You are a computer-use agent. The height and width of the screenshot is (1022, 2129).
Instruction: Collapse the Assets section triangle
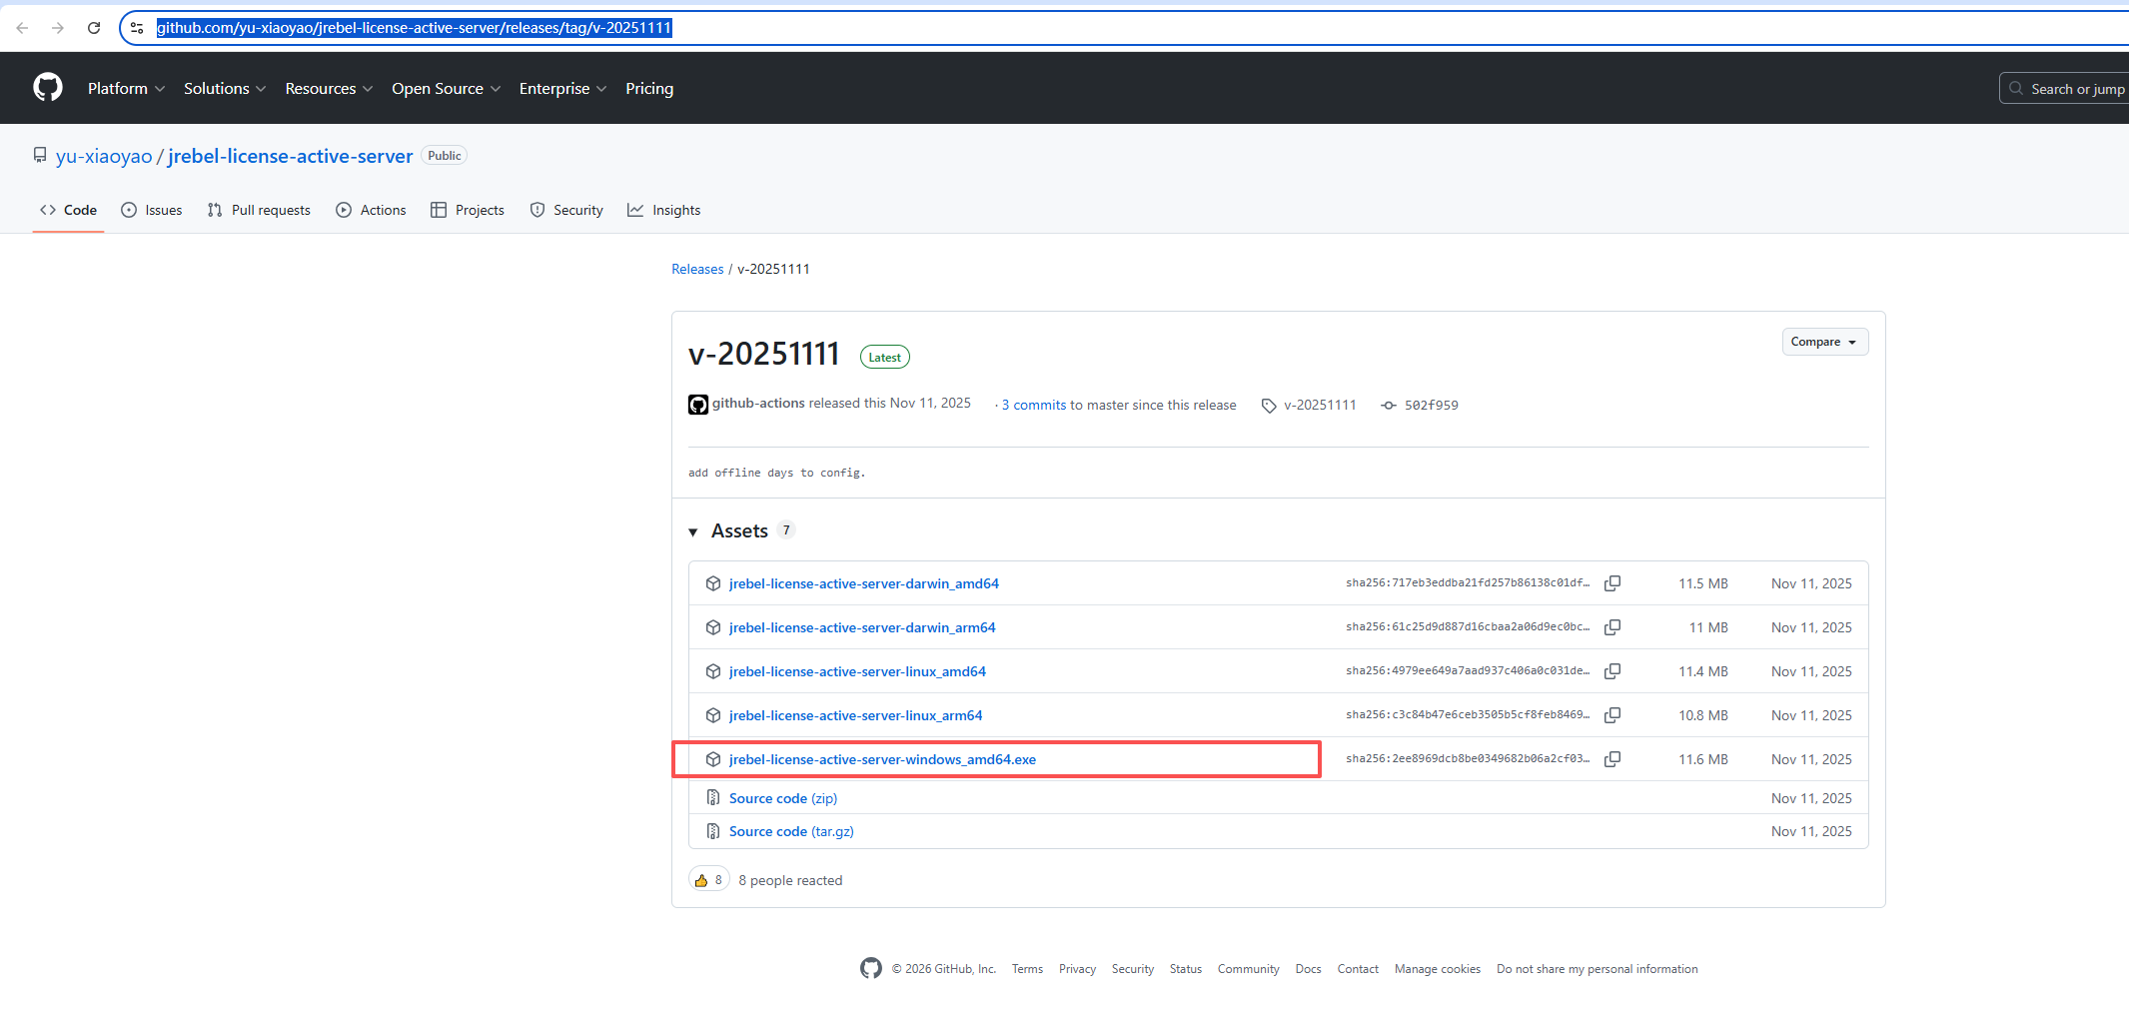coord(693,532)
